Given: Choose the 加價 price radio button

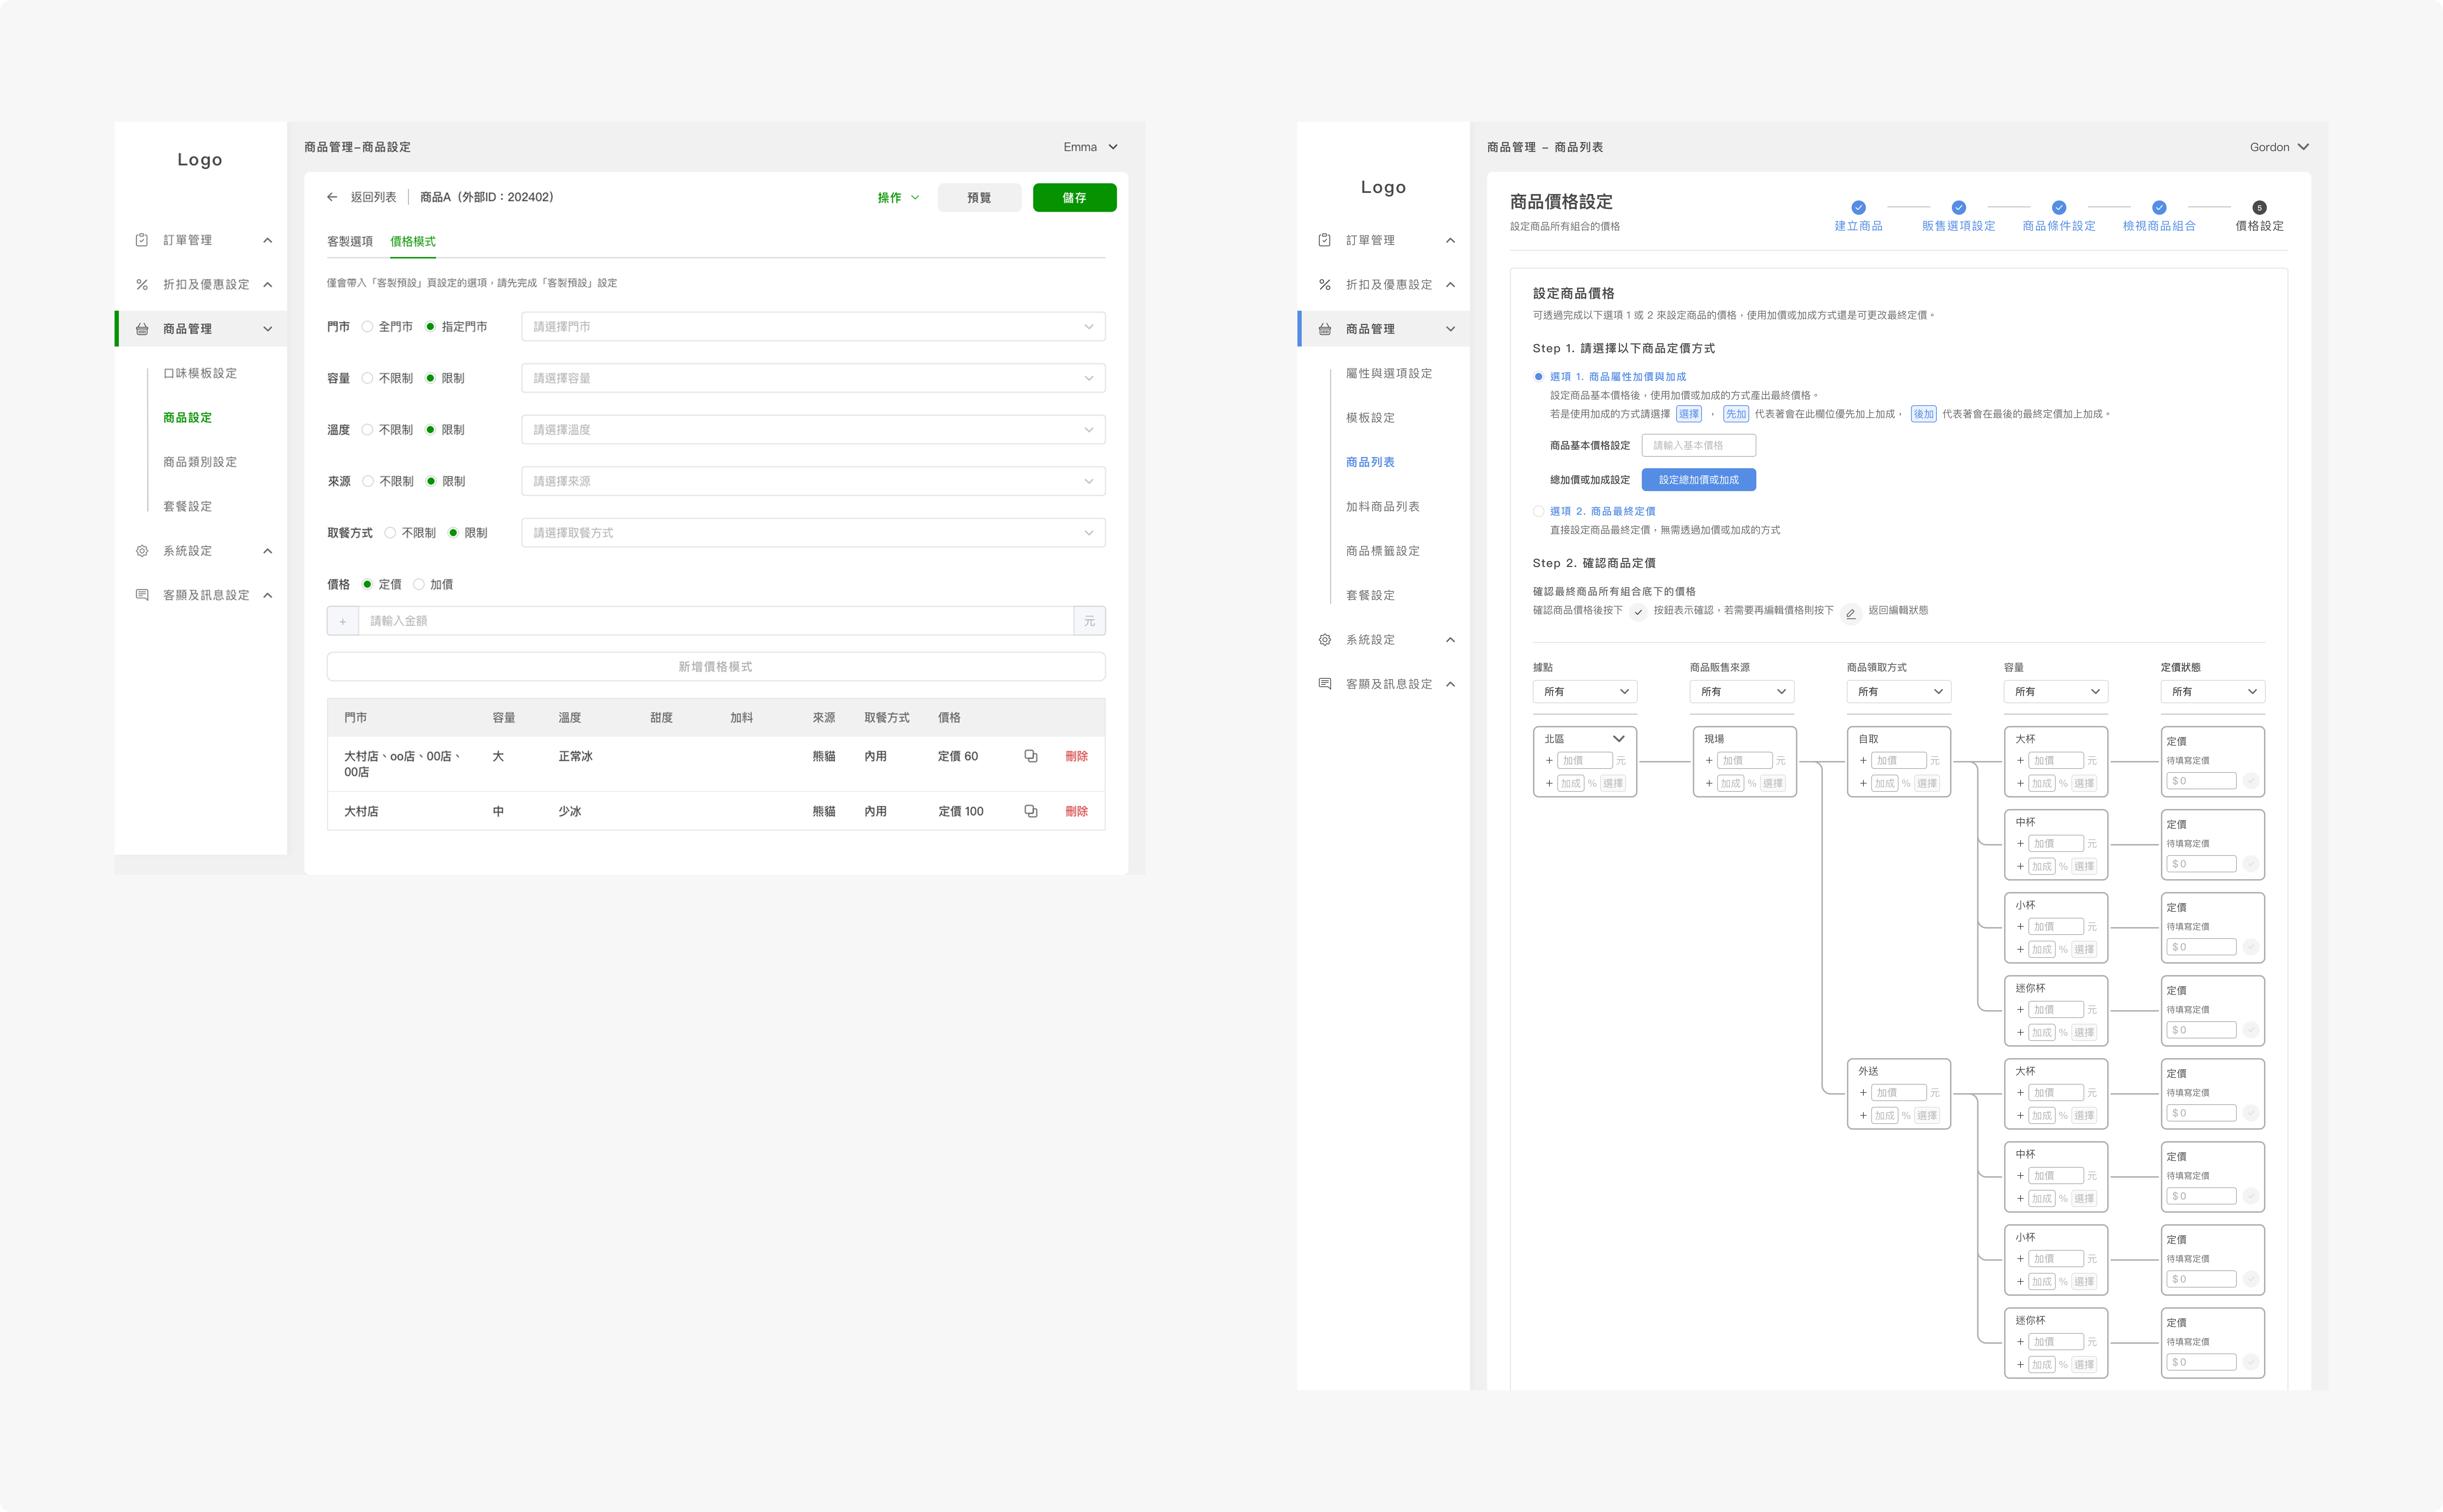Looking at the screenshot, I should [419, 584].
